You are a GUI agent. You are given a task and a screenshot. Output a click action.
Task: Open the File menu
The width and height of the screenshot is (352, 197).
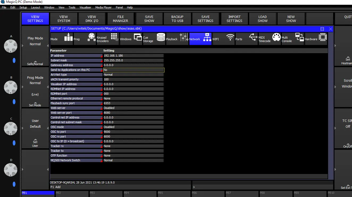click(x=4, y=7)
